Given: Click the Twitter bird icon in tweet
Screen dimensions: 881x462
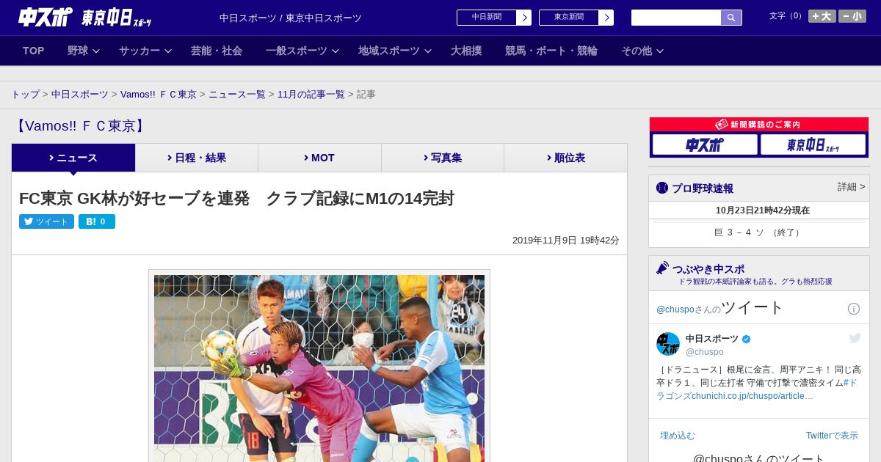Looking at the screenshot, I should [x=855, y=338].
